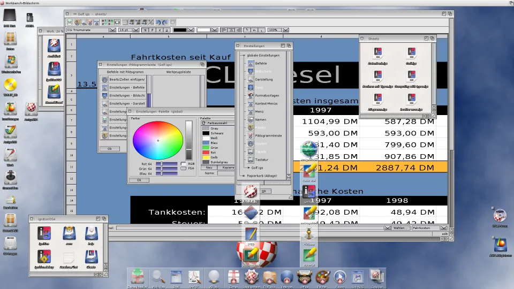Open the CG Triumvirate font dropdown
Screen dimensions: 514x289
(112, 30)
